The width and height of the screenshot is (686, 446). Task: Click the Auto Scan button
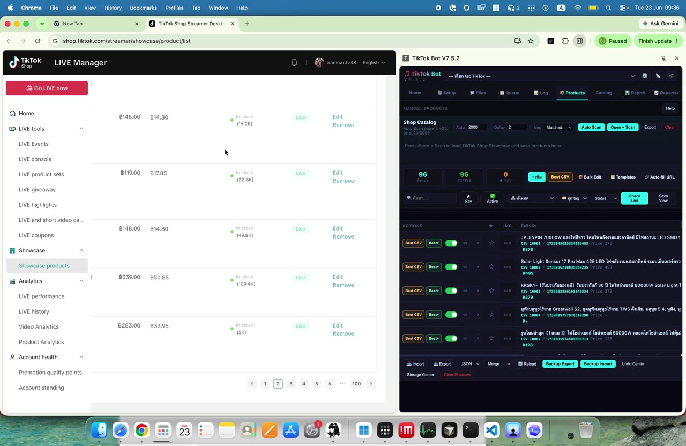591,127
